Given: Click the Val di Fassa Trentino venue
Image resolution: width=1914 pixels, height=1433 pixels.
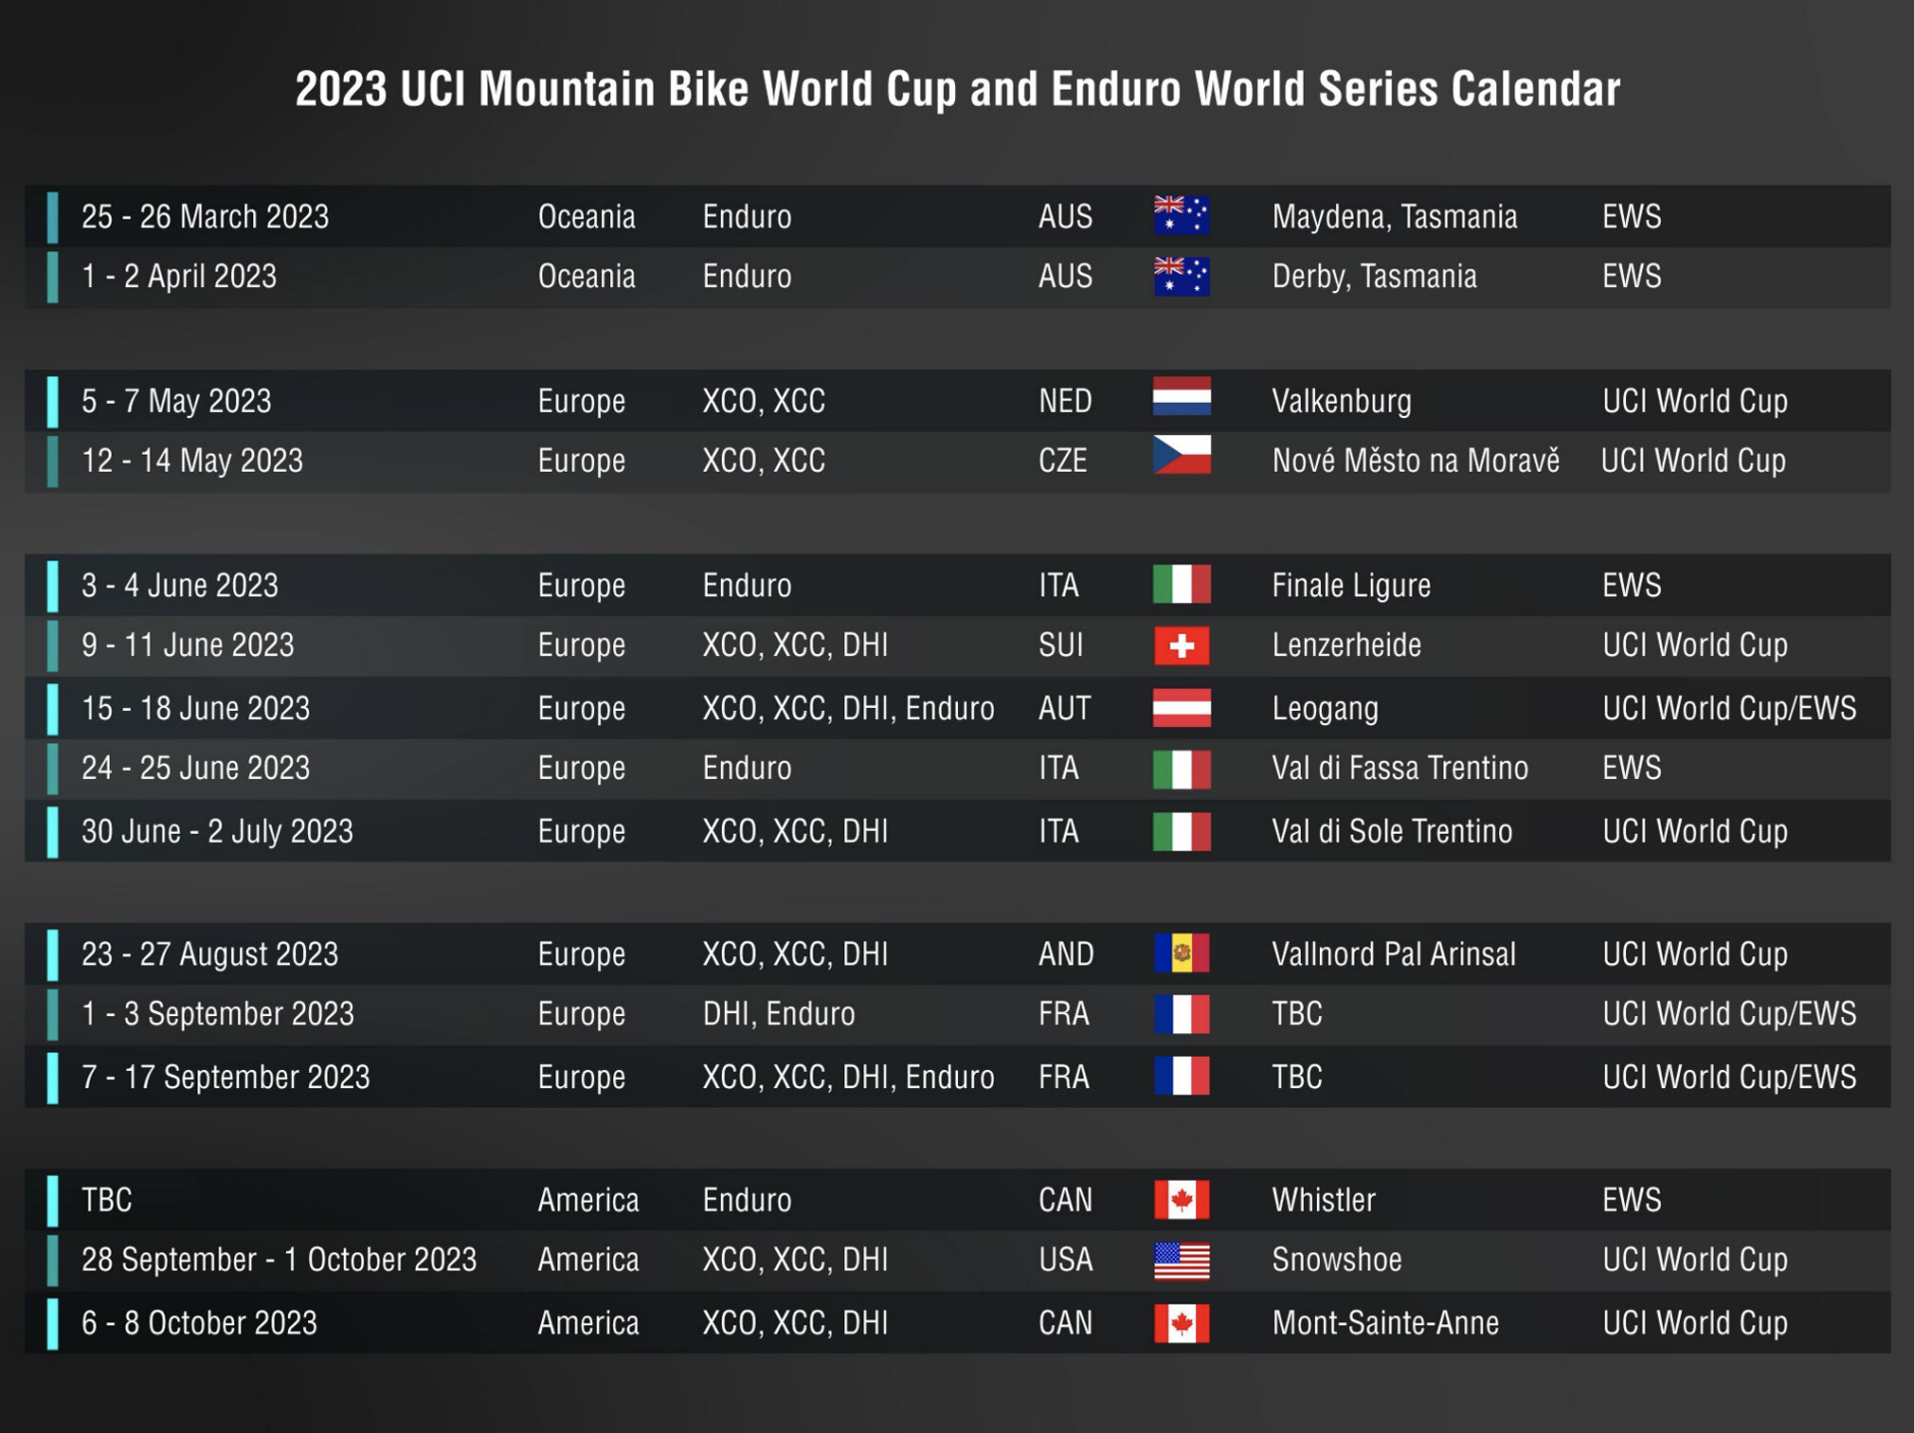Looking at the screenshot, I should pyautogui.click(x=1400, y=768).
